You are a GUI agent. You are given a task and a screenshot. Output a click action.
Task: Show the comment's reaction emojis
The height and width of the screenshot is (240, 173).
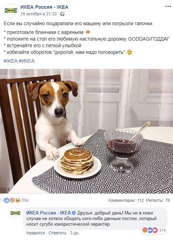[150, 230]
